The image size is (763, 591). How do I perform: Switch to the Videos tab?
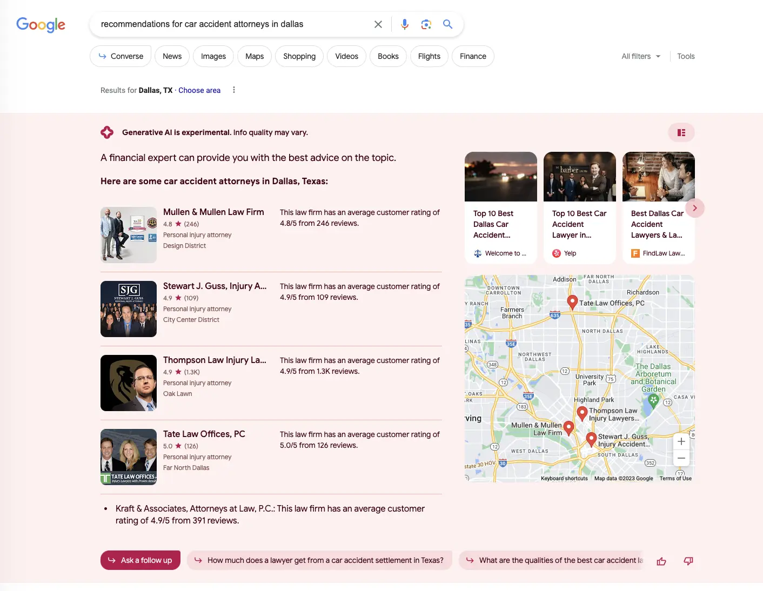tap(347, 56)
